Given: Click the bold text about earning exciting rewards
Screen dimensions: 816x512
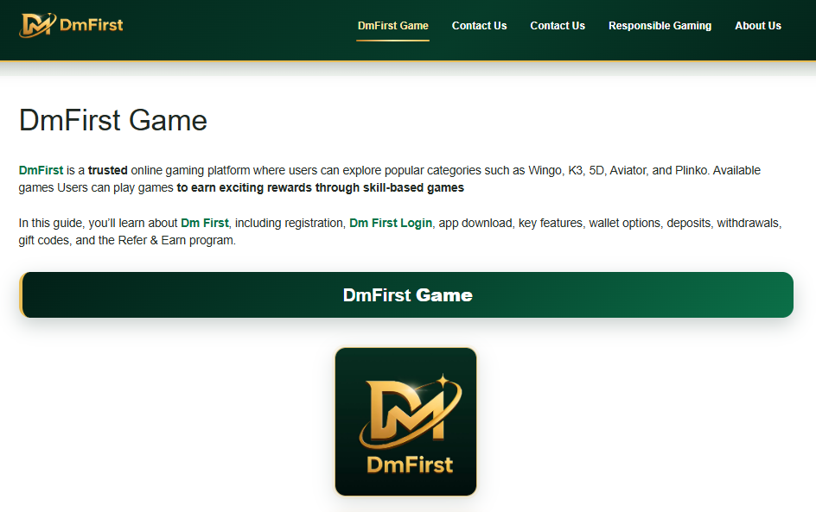Looking at the screenshot, I should point(320,187).
